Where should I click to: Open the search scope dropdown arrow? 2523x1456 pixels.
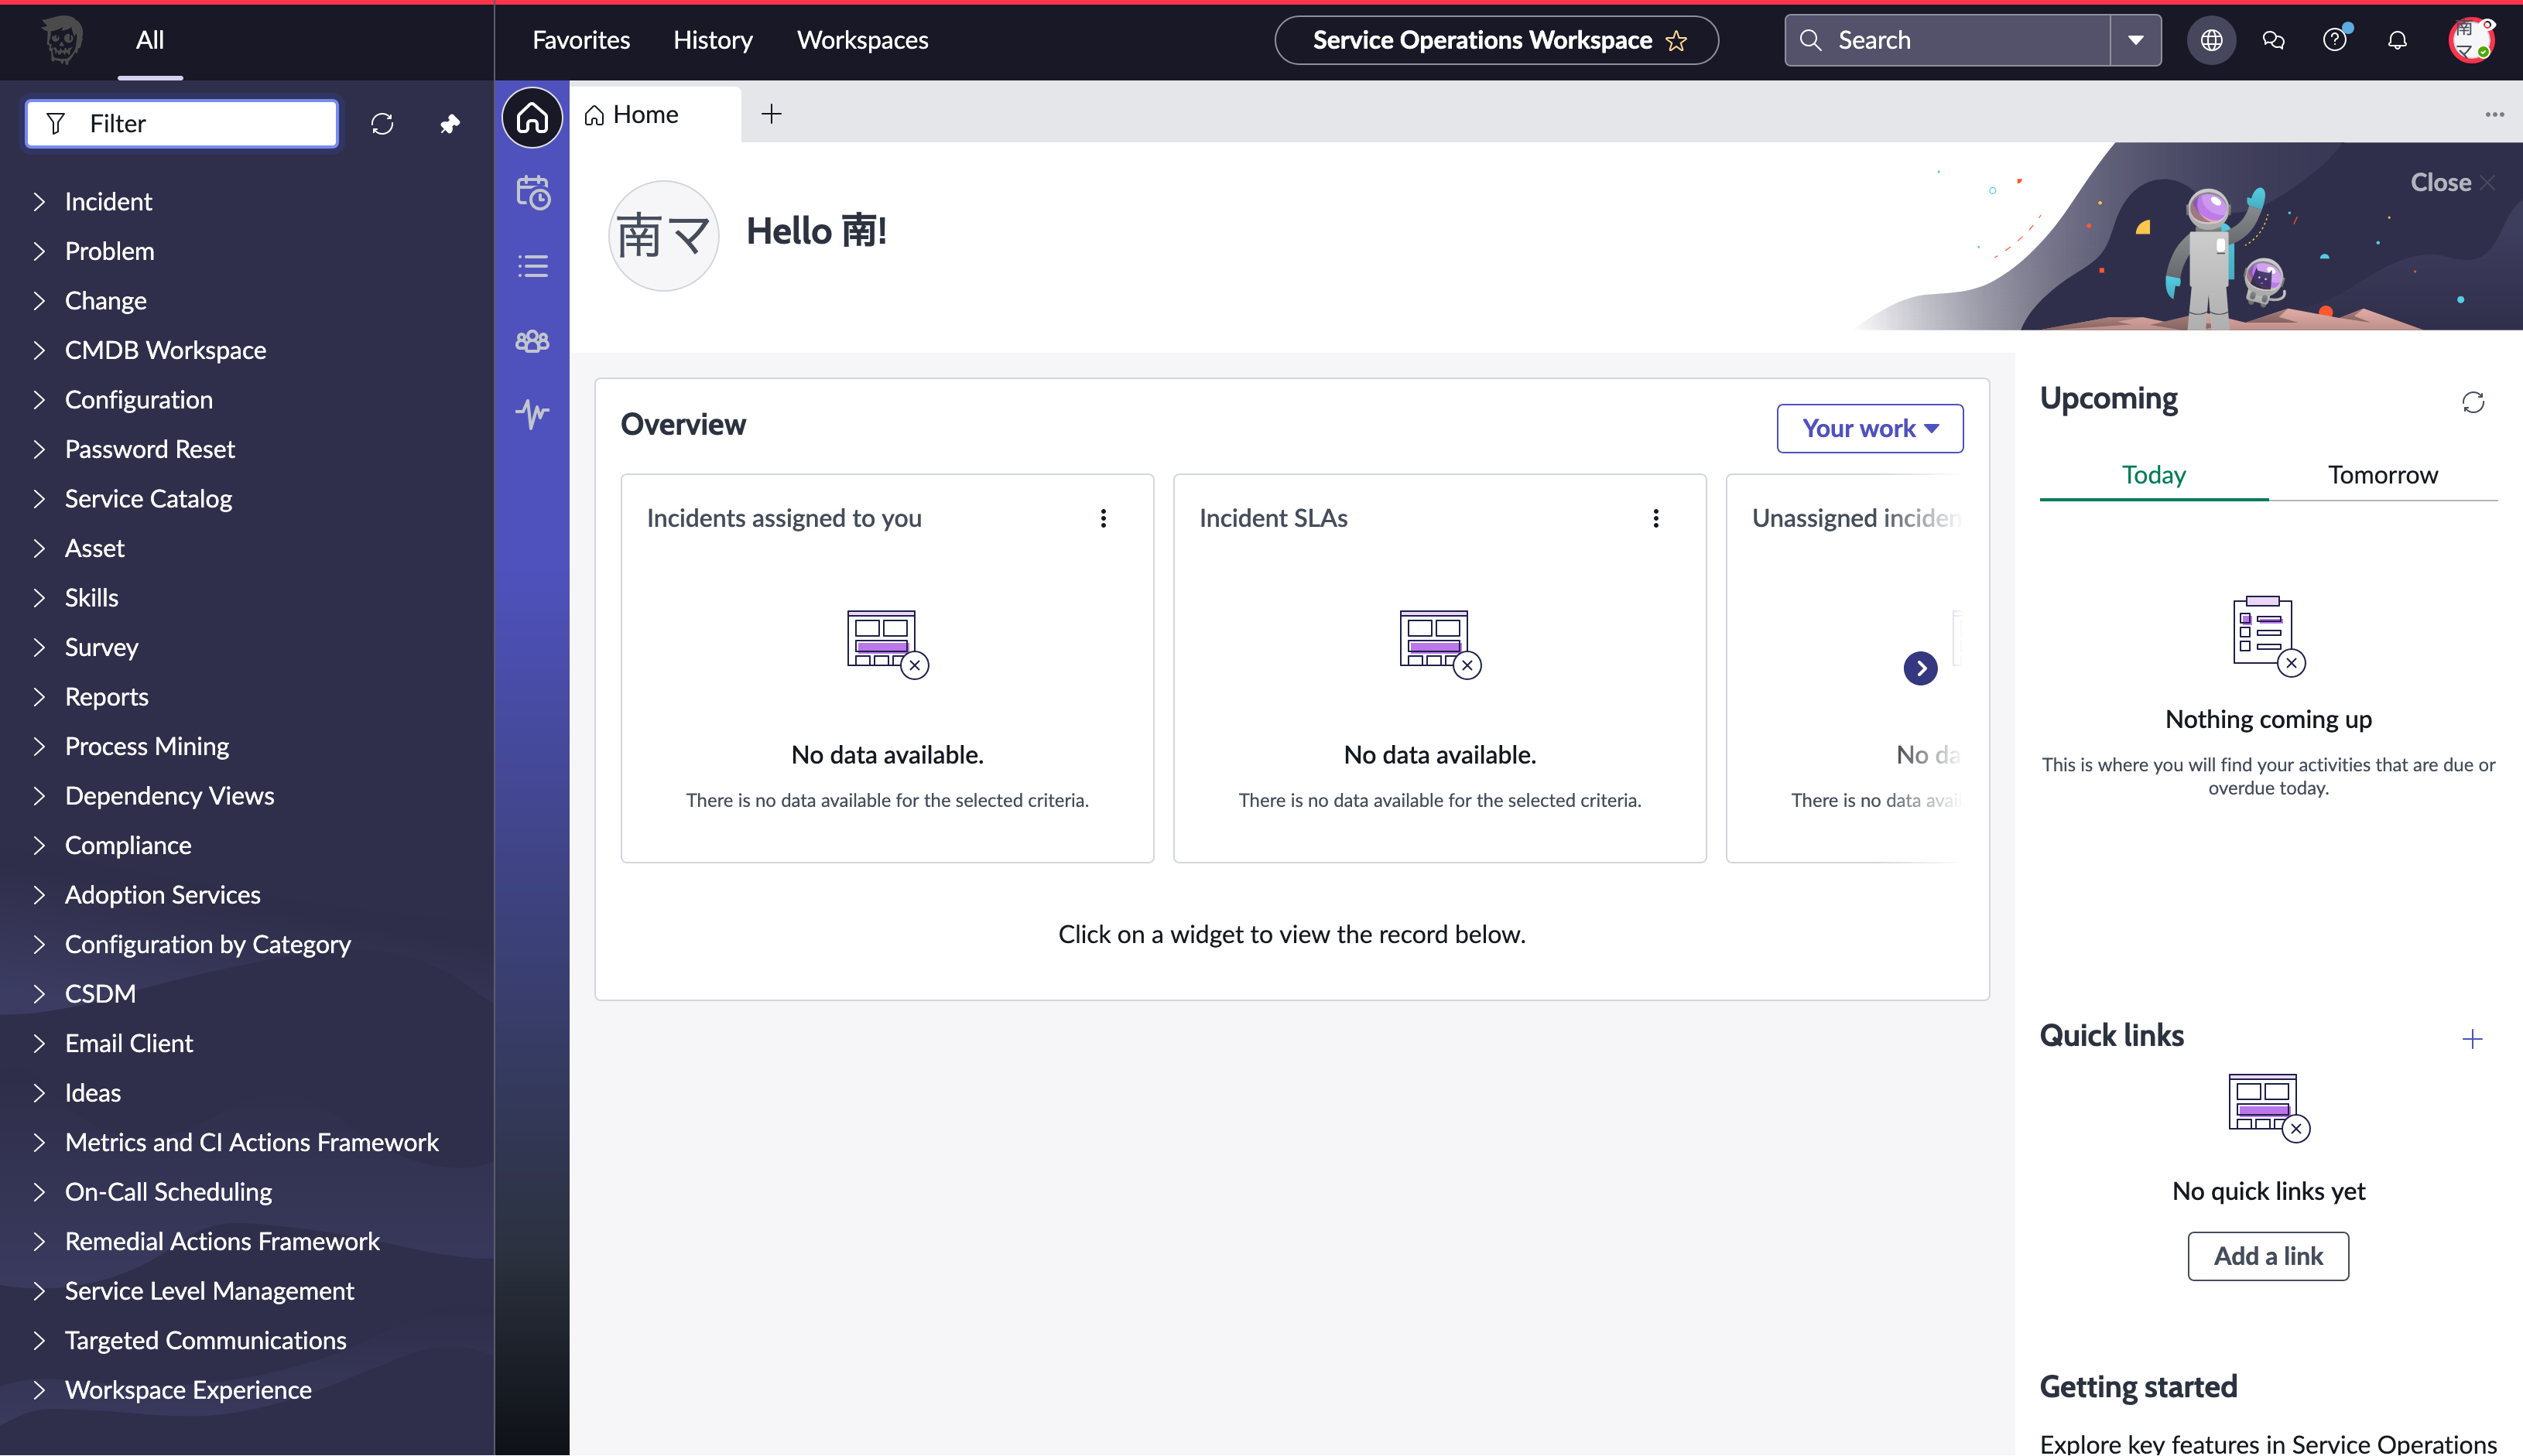point(2136,40)
